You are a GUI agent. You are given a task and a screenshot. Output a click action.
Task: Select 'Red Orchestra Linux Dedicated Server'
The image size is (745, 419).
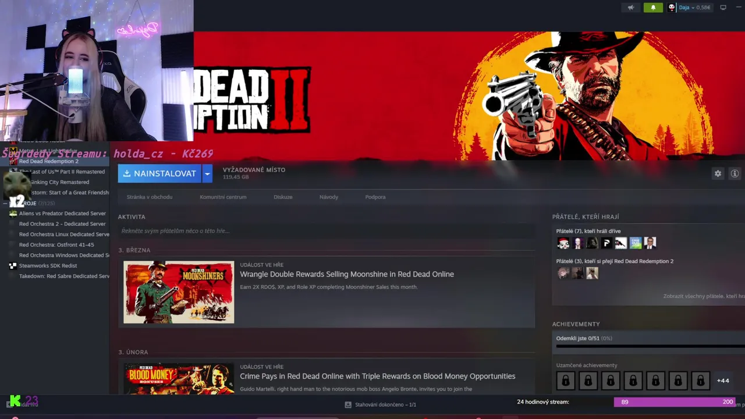pos(64,235)
